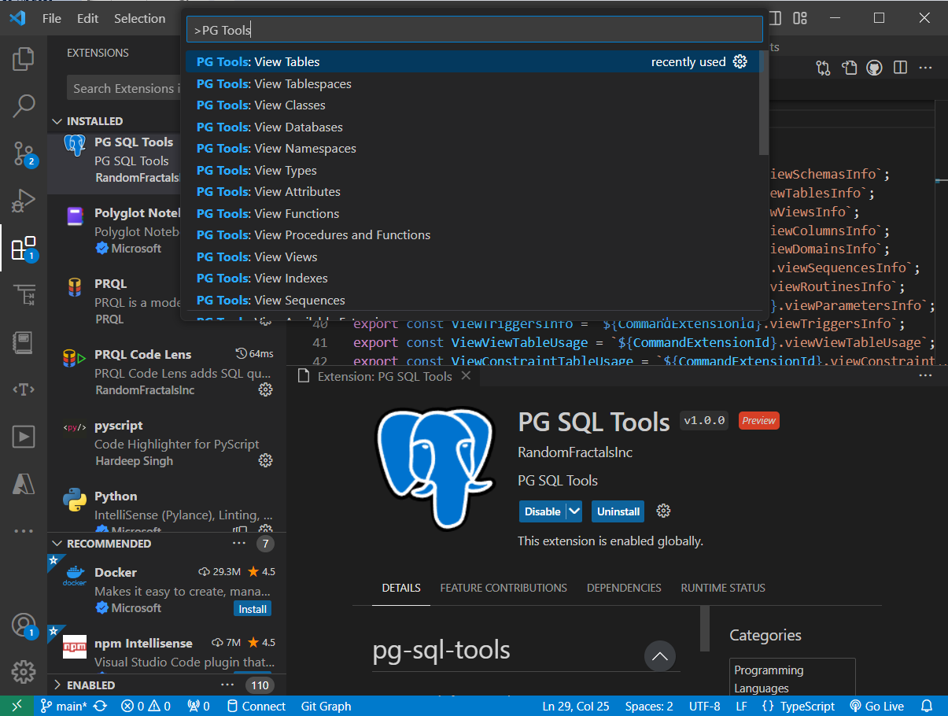Screen dimensions: 948x716
Task: Open Source Control view with badge 2
Action: tap(24, 153)
